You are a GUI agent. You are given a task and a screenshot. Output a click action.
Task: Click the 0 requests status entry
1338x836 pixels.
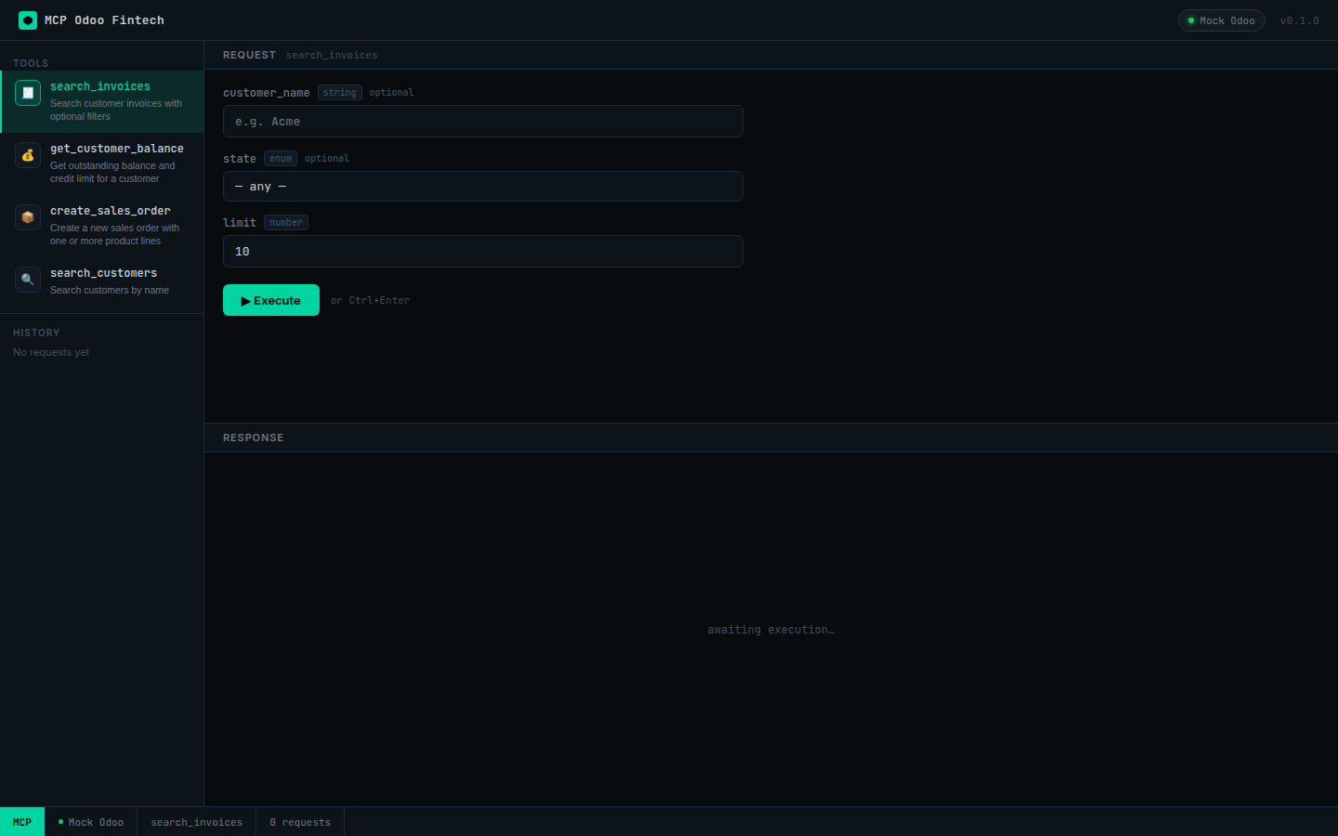[300, 822]
